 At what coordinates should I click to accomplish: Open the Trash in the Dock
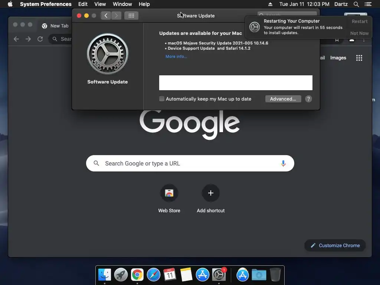pos(275,275)
